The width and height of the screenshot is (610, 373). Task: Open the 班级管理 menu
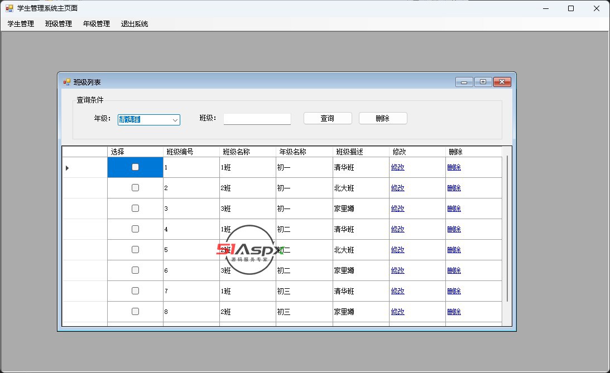[x=59, y=24]
